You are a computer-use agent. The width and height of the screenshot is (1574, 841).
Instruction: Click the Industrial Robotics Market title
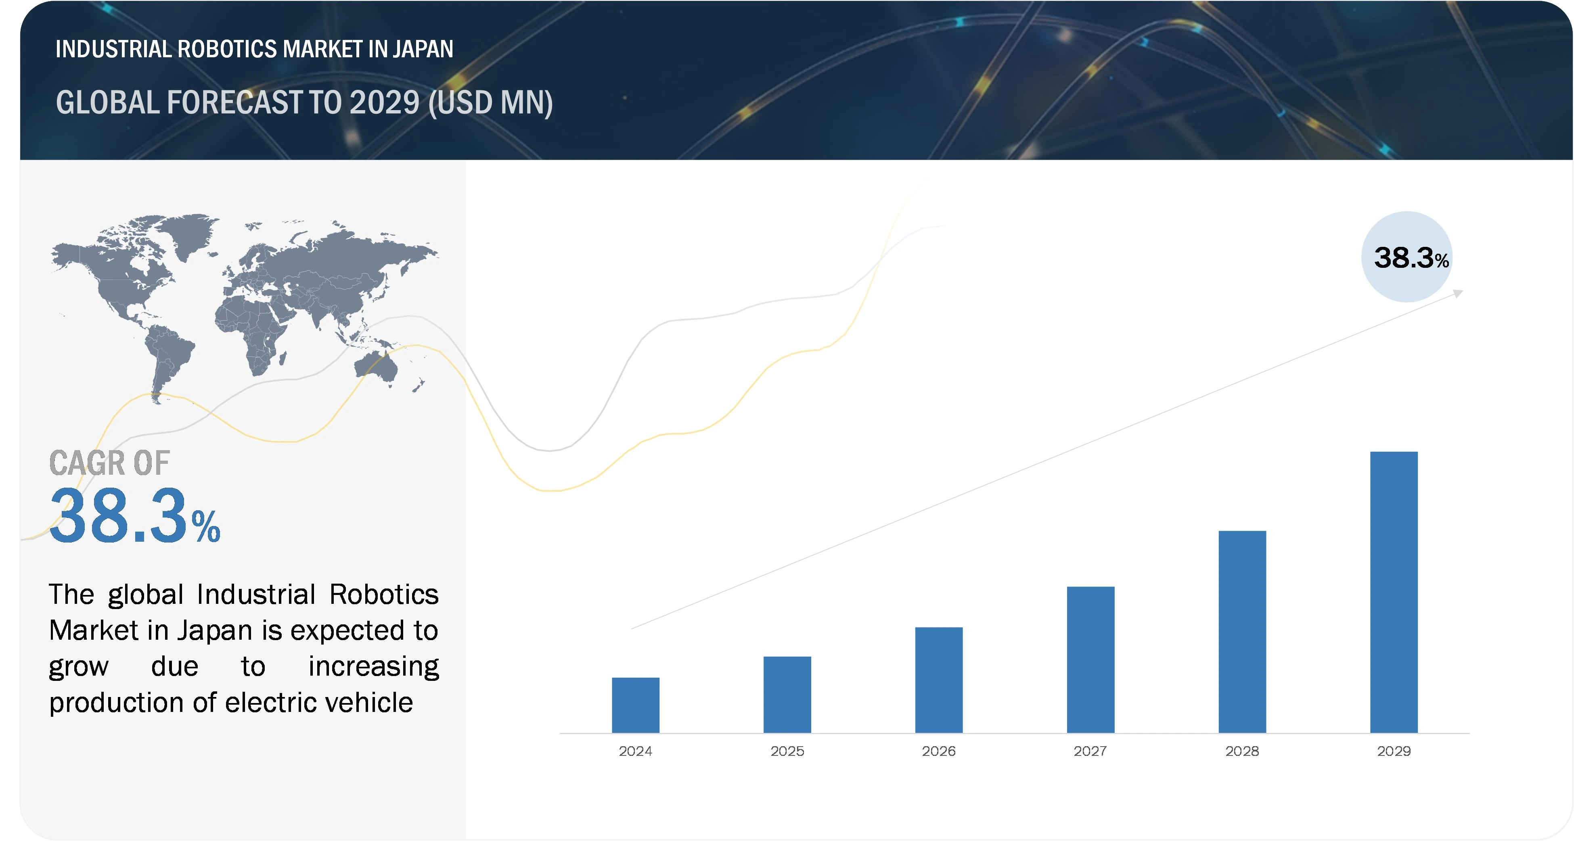pos(254,49)
